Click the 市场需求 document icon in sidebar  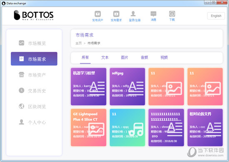(x=22, y=59)
